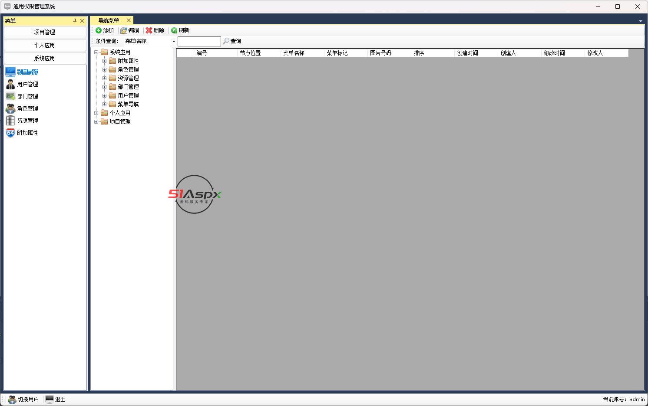Sort by the 修改时间 column header
The height and width of the screenshot is (406, 648).
(x=563, y=53)
